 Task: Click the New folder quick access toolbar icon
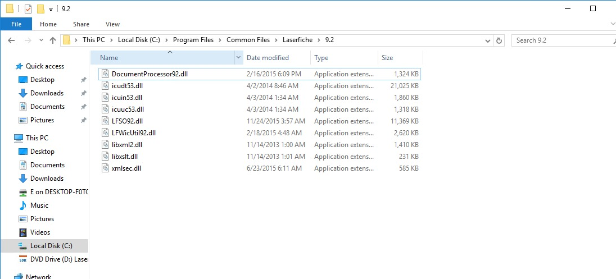pyautogui.click(x=40, y=8)
